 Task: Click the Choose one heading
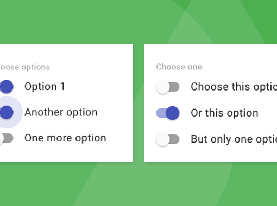click(179, 67)
